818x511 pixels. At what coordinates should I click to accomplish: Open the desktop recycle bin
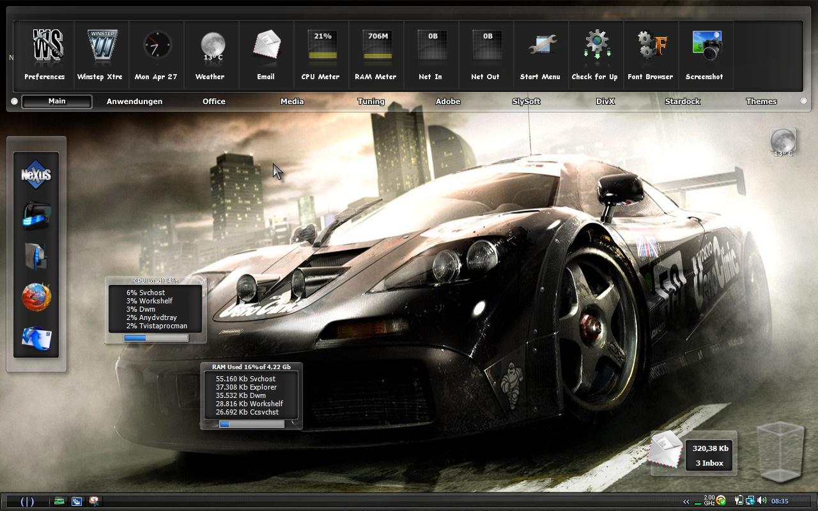click(780, 451)
